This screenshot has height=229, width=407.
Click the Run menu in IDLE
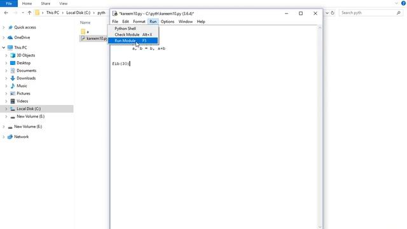click(x=153, y=22)
